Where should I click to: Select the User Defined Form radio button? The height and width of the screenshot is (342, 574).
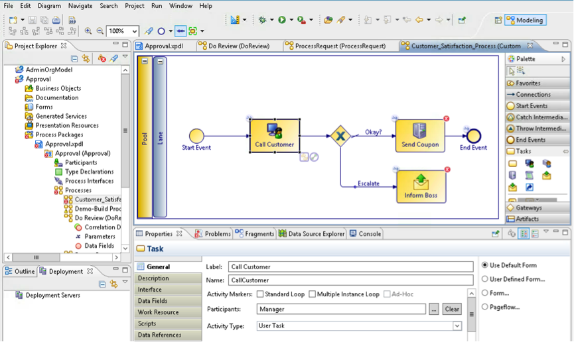click(x=485, y=279)
